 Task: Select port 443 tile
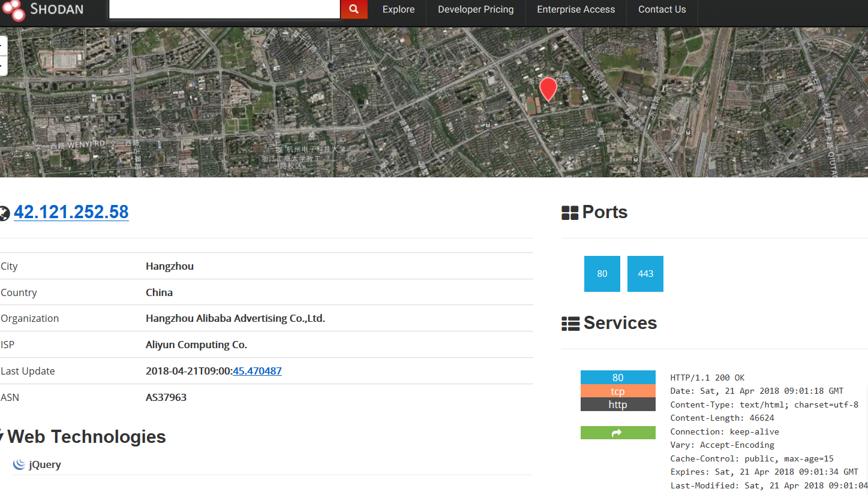pyautogui.click(x=645, y=274)
